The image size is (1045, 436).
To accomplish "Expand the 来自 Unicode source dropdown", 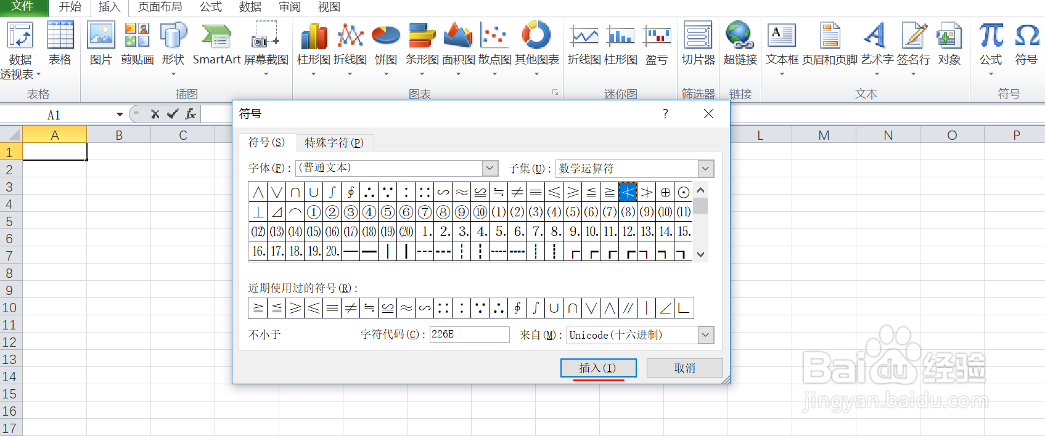I will coord(706,335).
